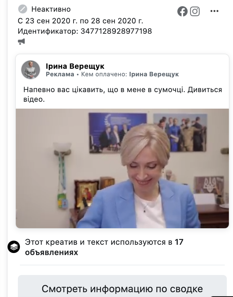233x297 pixels.
Task: Click the ad text about сумочці
Action: coord(123,94)
